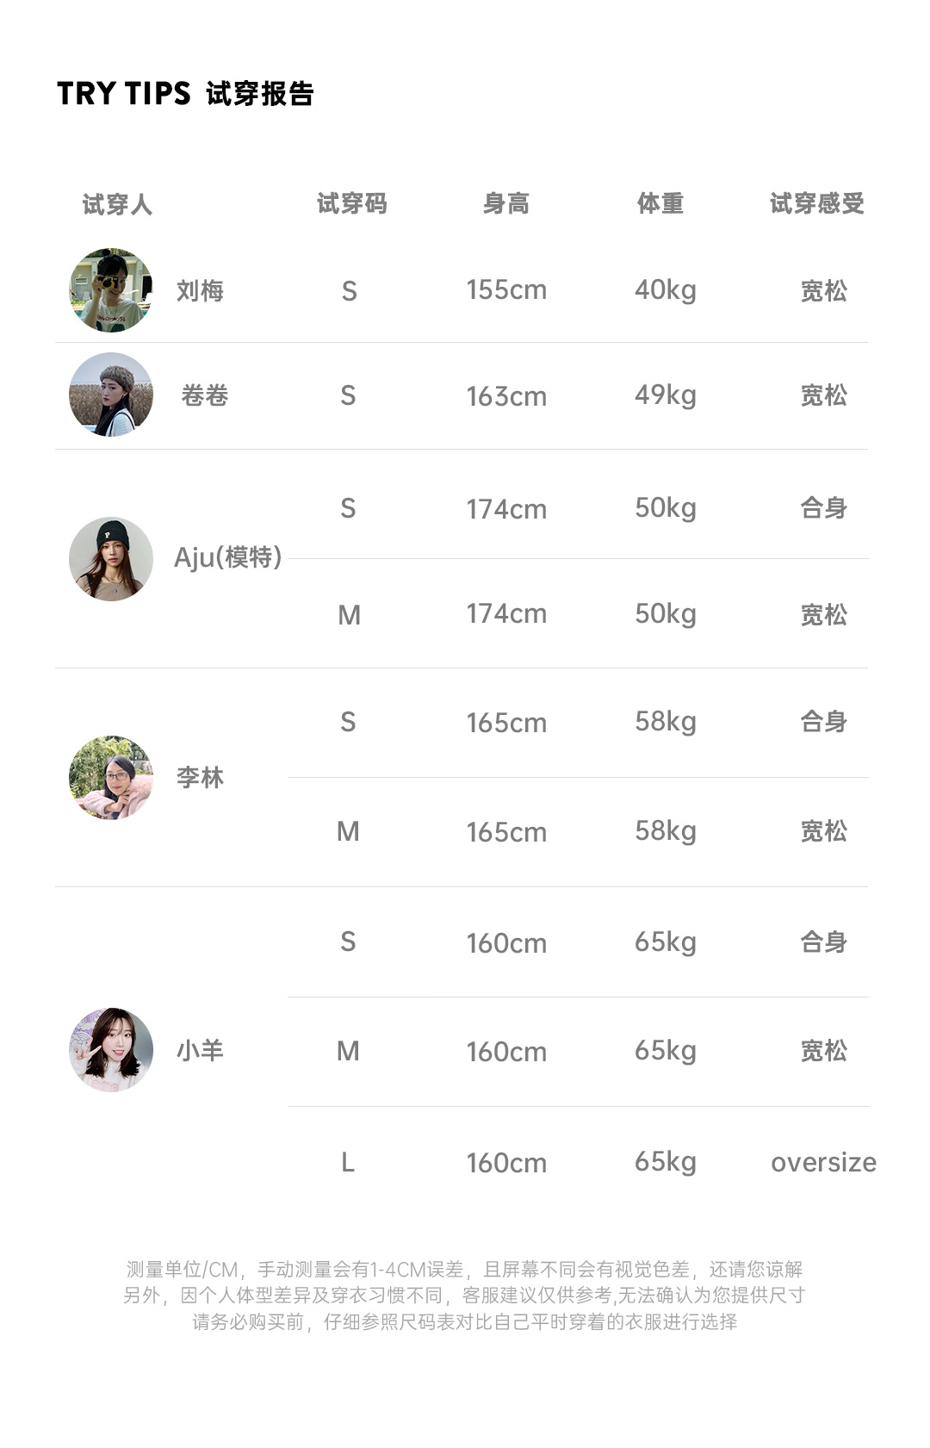930x1448 pixels.
Task: Click the 试穿码 column header
Action: (x=351, y=203)
